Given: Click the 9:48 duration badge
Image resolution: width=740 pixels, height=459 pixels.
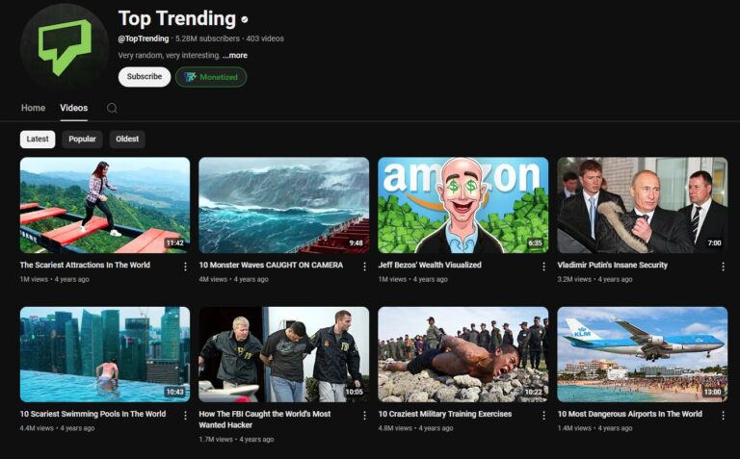Looking at the screenshot, I should 356,243.
